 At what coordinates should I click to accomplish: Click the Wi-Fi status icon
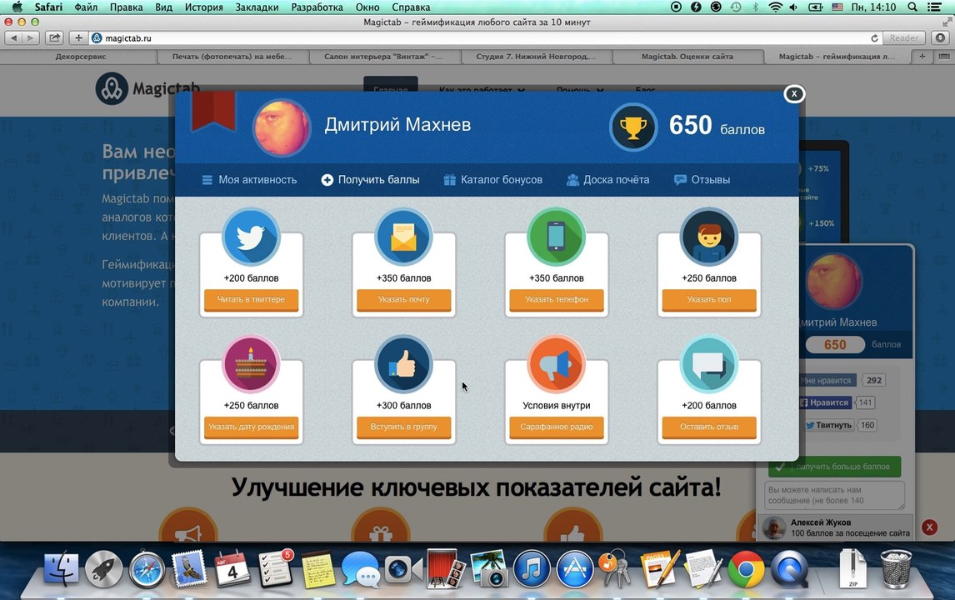(x=775, y=7)
